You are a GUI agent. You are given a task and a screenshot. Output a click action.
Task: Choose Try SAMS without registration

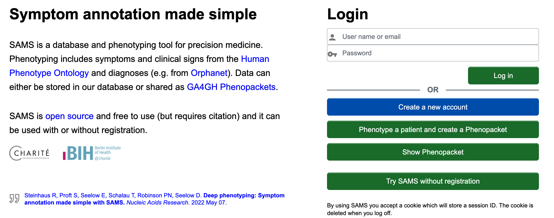pyautogui.click(x=433, y=181)
